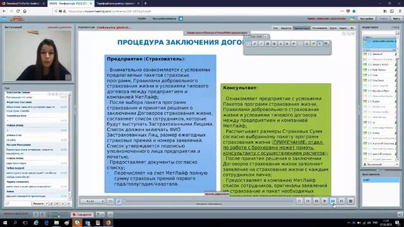This screenshot has width=404, height=227.
Task: Choose the pointer cursor tool in drawing toolbar
Action: pyautogui.click(x=320, y=44)
